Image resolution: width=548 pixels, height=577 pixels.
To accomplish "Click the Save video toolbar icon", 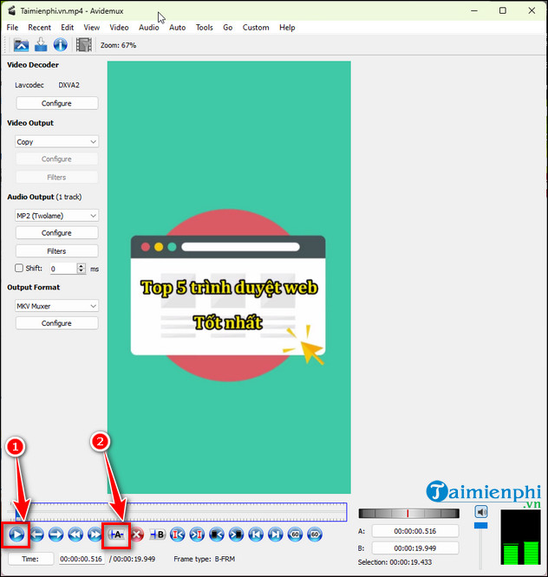I will (40, 45).
